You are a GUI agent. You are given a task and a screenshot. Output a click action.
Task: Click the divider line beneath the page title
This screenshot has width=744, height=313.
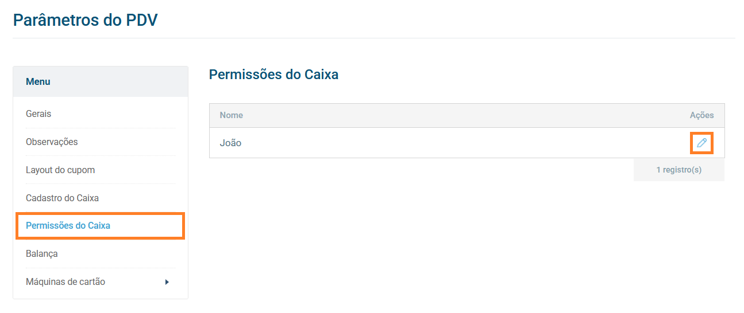point(373,38)
